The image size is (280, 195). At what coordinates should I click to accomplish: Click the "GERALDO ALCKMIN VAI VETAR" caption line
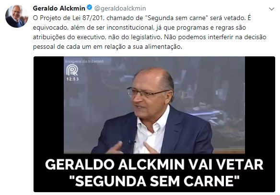[x=154, y=164]
